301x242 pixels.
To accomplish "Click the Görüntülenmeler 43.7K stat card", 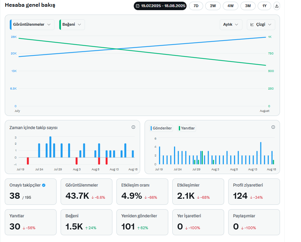I will (86, 192).
